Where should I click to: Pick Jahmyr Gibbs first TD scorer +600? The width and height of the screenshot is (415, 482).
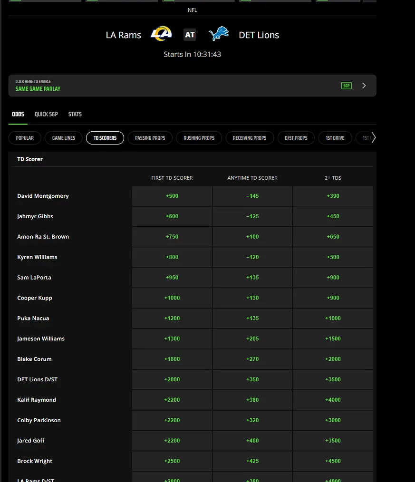click(172, 216)
